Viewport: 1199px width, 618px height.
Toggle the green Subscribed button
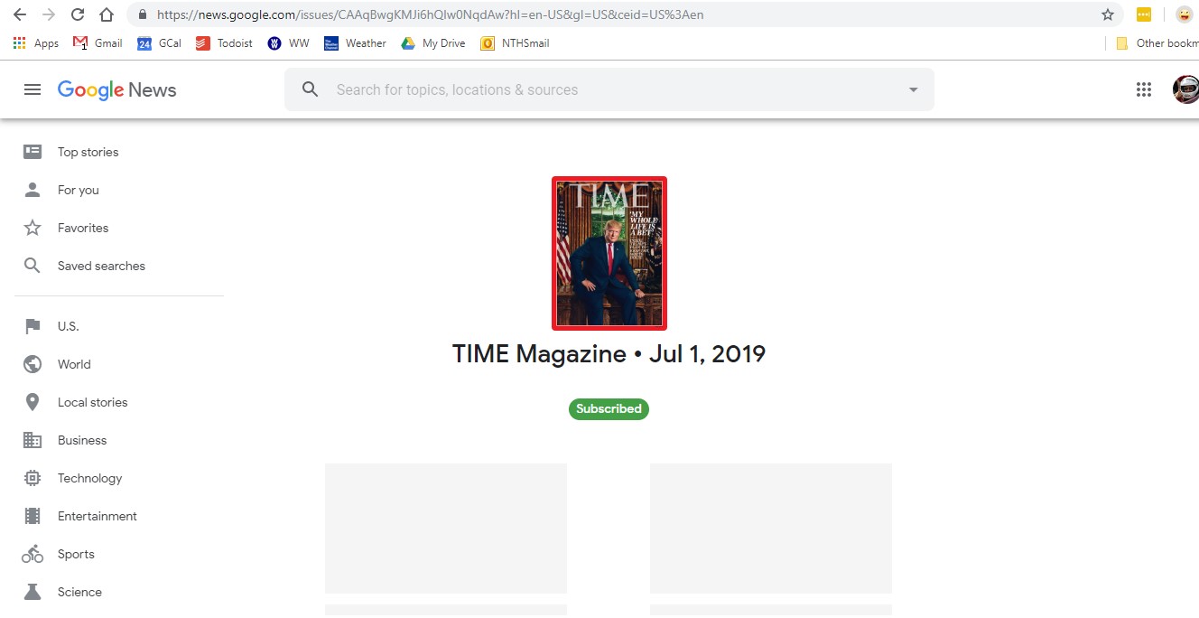pos(609,409)
